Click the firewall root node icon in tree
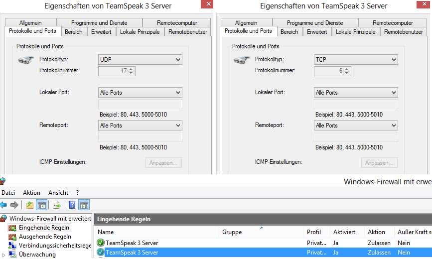 (x=3, y=219)
